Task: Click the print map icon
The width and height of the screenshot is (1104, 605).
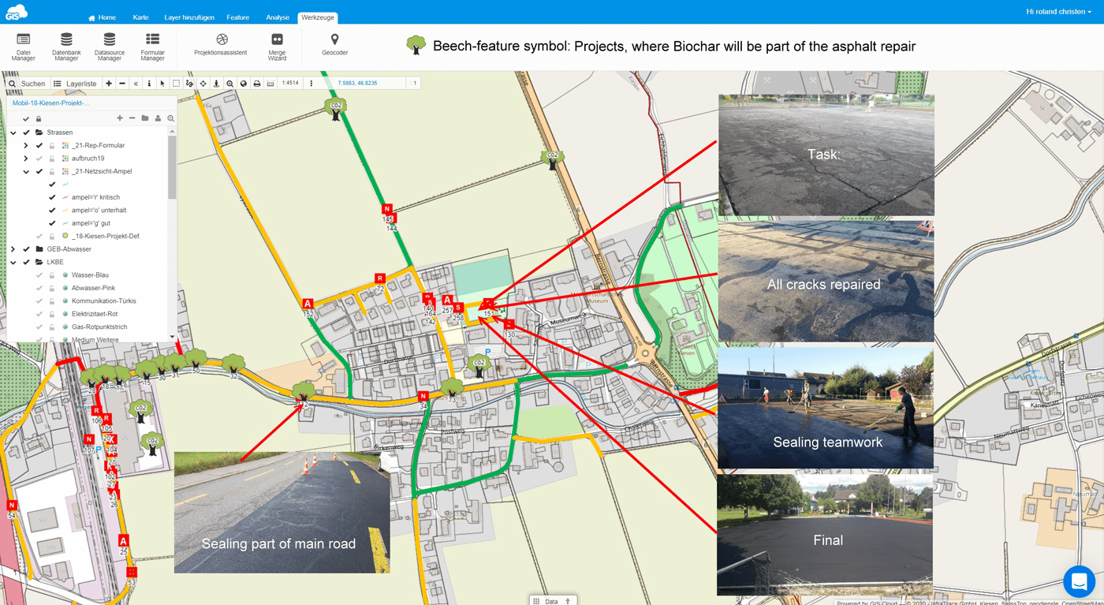Action: tap(256, 84)
